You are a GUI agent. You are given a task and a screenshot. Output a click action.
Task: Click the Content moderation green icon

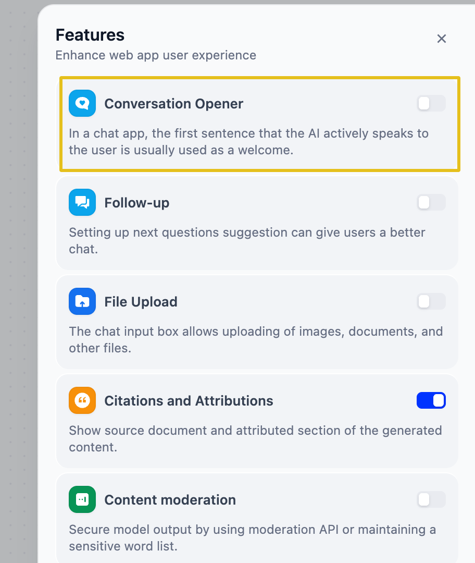point(82,500)
